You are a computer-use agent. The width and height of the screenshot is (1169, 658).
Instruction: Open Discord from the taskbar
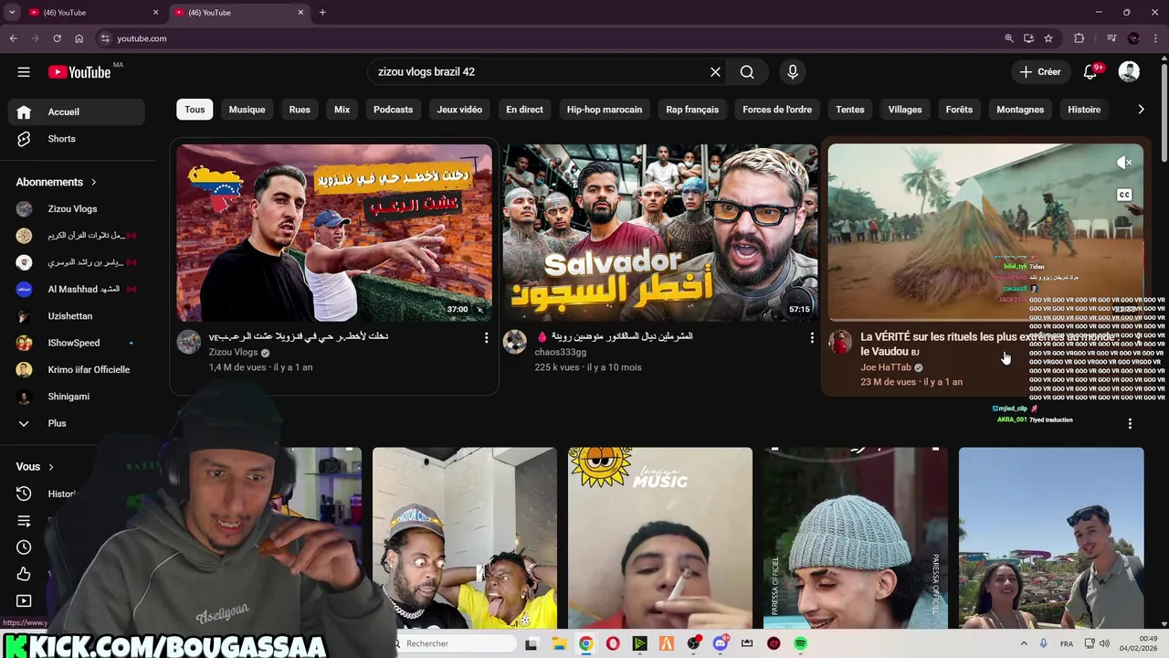point(720,644)
